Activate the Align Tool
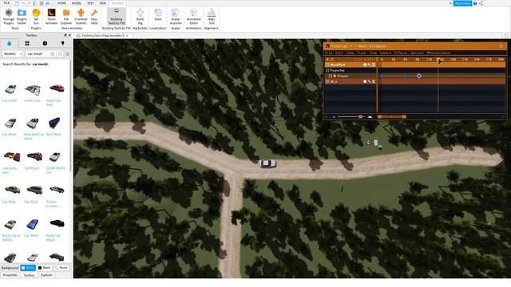 pyautogui.click(x=211, y=17)
